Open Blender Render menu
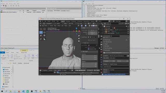166x93 pixels. [x=49, y=21]
